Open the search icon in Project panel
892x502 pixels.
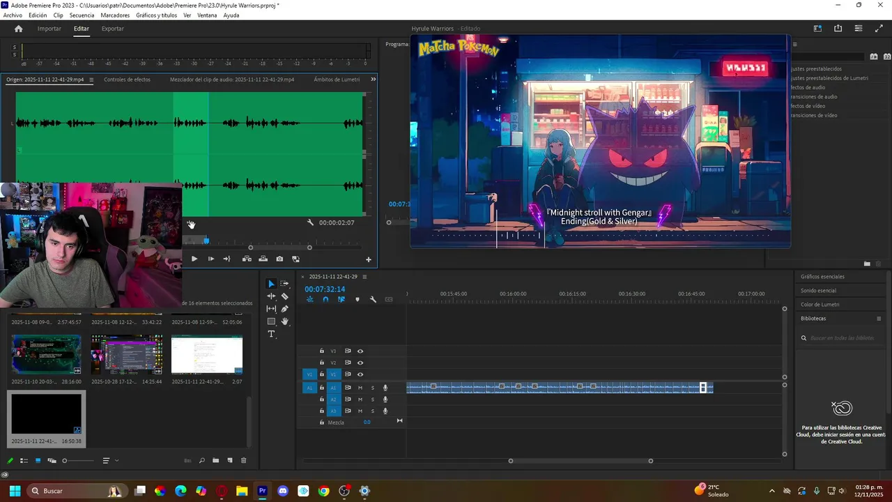click(x=202, y=461)
